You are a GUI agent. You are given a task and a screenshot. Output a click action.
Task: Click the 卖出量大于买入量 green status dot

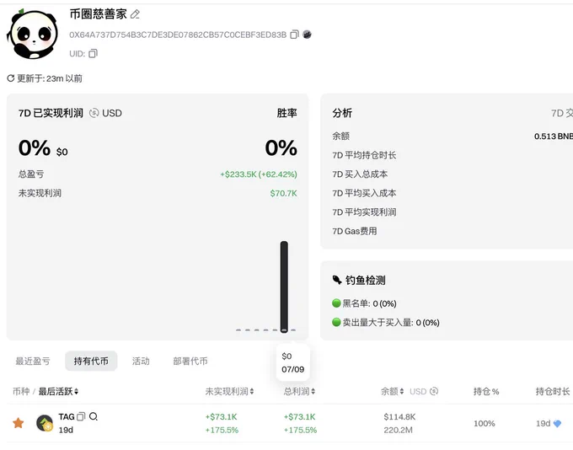click(336, 322)
